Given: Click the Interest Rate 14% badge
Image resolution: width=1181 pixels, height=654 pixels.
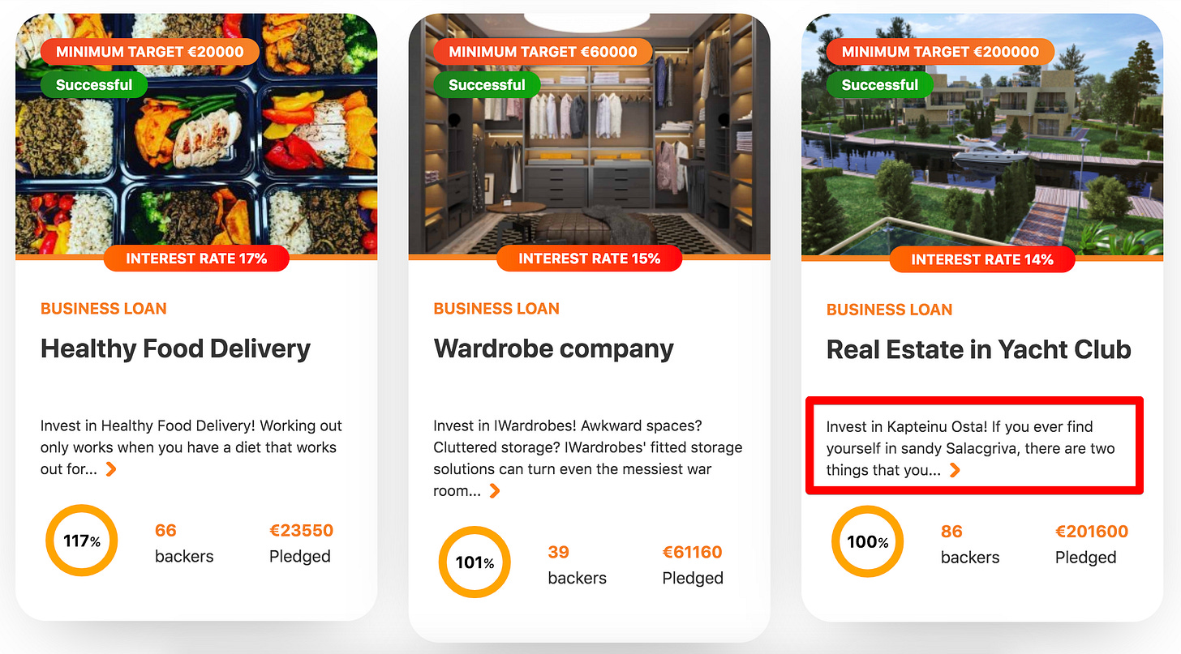Looking at the screenshot, I should pos(981,259).
